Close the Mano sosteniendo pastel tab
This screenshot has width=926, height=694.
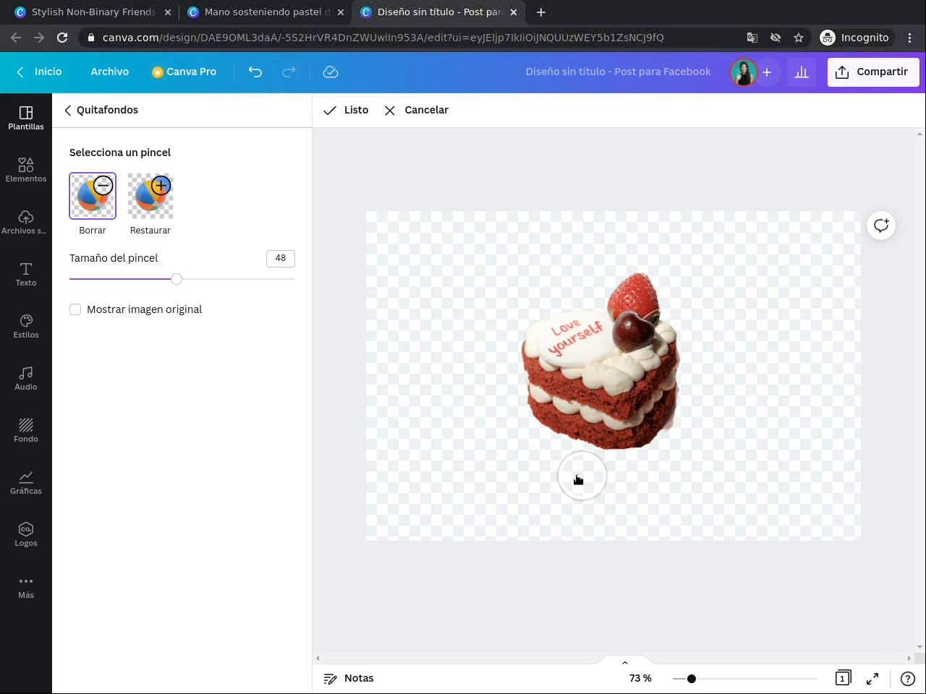tap(341, 12)
